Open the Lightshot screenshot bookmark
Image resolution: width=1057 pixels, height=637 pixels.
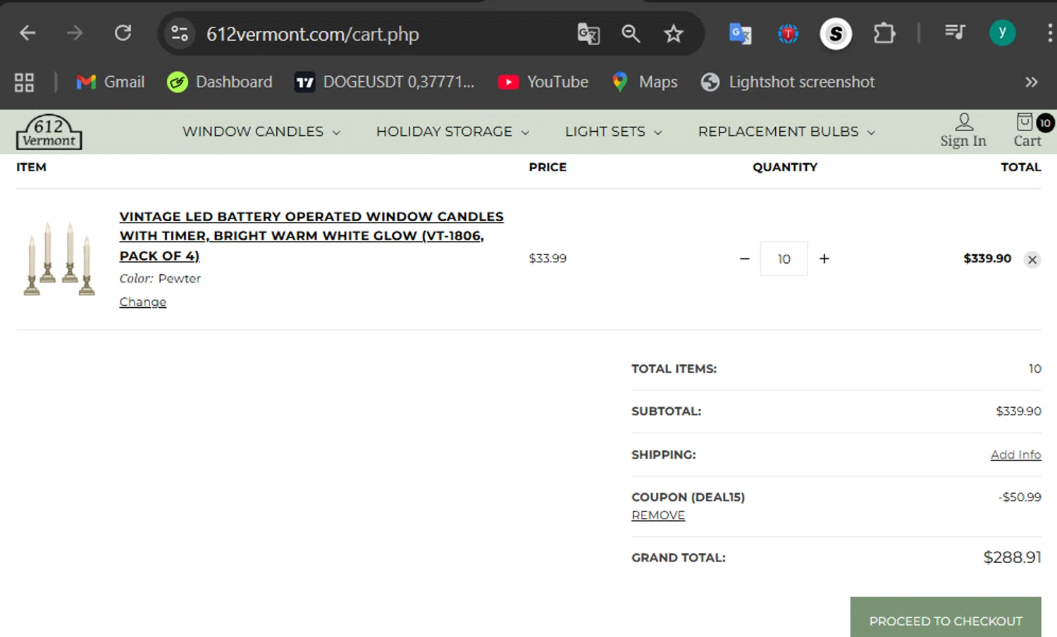coord(788,82)
